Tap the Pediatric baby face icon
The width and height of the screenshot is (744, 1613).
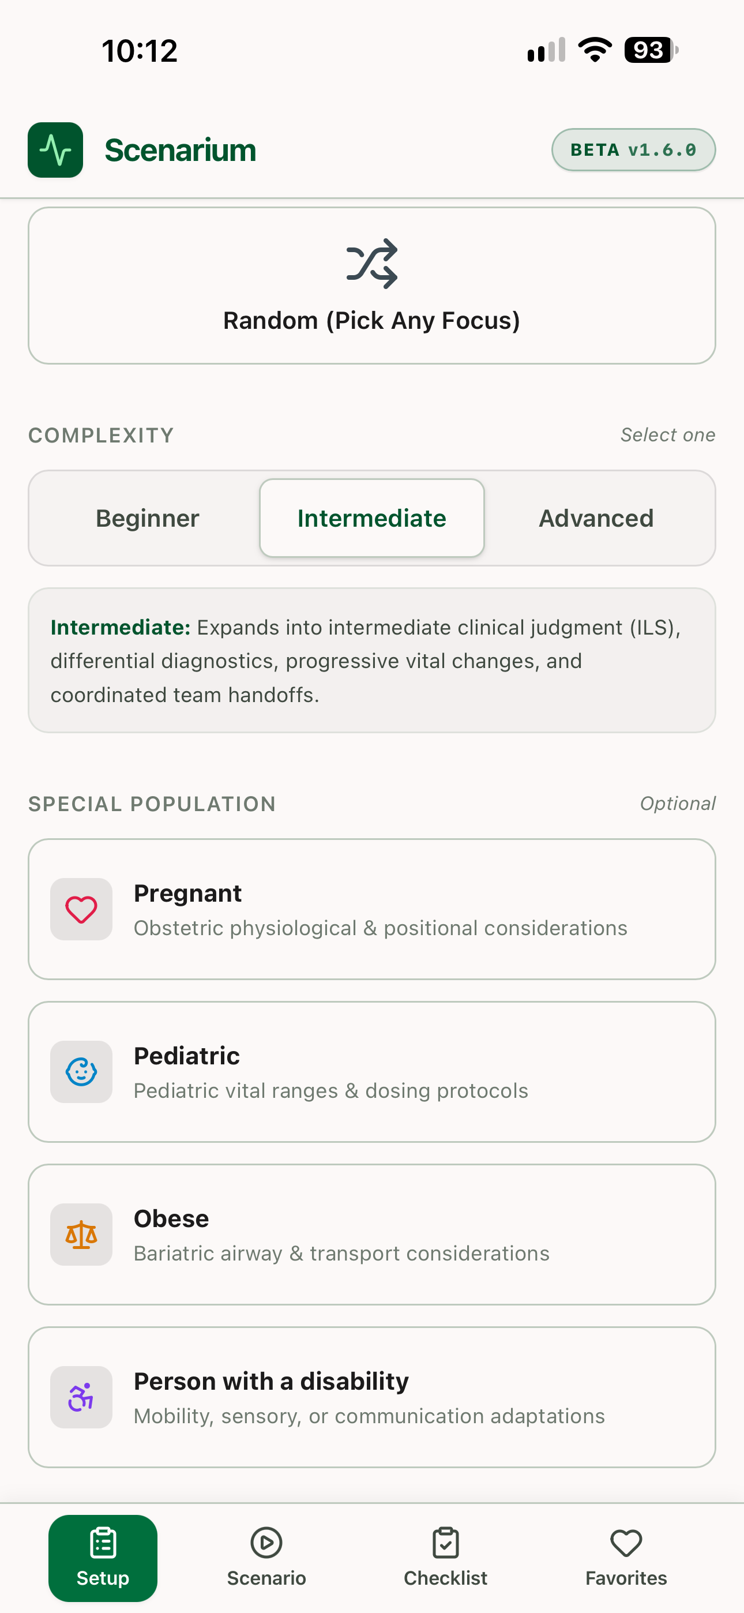[81, 1072]
